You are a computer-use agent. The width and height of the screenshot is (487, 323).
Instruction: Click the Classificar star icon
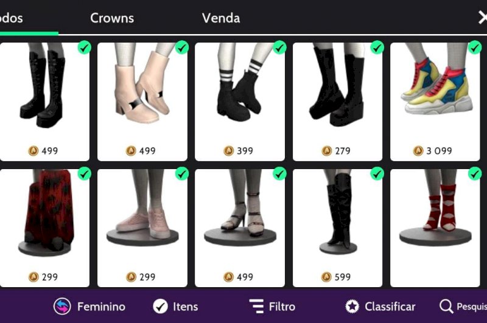pyautogui.click(x=352, y=306)
